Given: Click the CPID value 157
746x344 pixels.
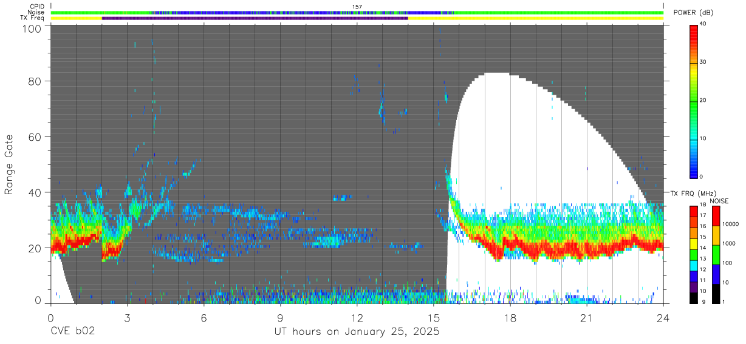Looking at the screenshot, I should 357,7.
